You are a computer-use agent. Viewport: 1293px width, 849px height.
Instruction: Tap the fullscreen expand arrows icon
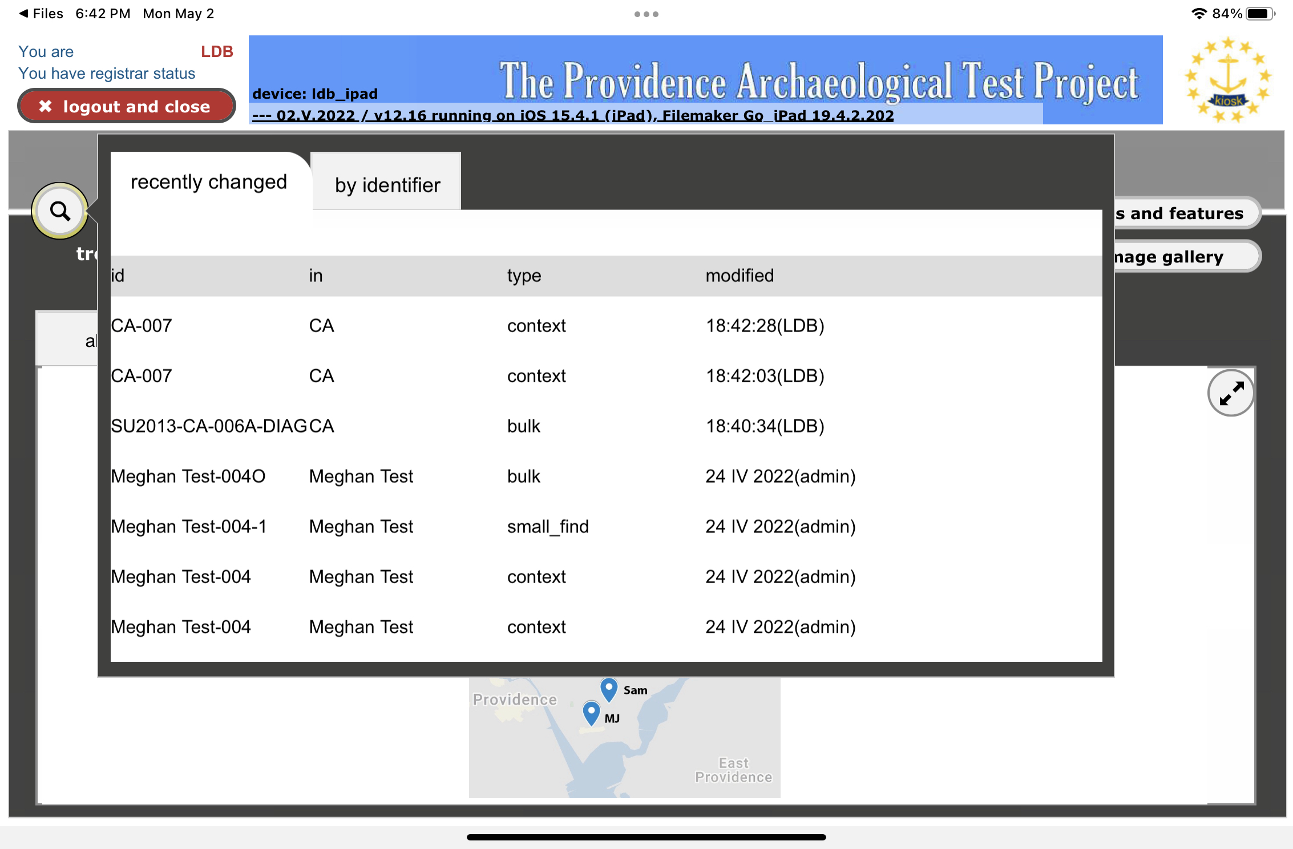[1231, 393]
